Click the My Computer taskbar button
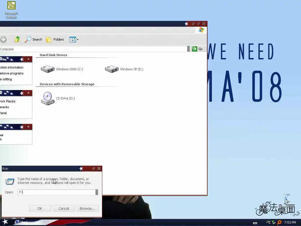The height and width of the screenshot is (226, 301). click(27, 222)
